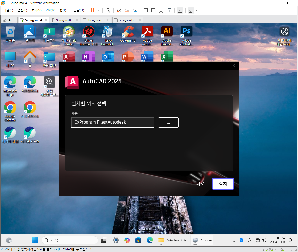Click the volume speaker tray icon

coord(264,240)
